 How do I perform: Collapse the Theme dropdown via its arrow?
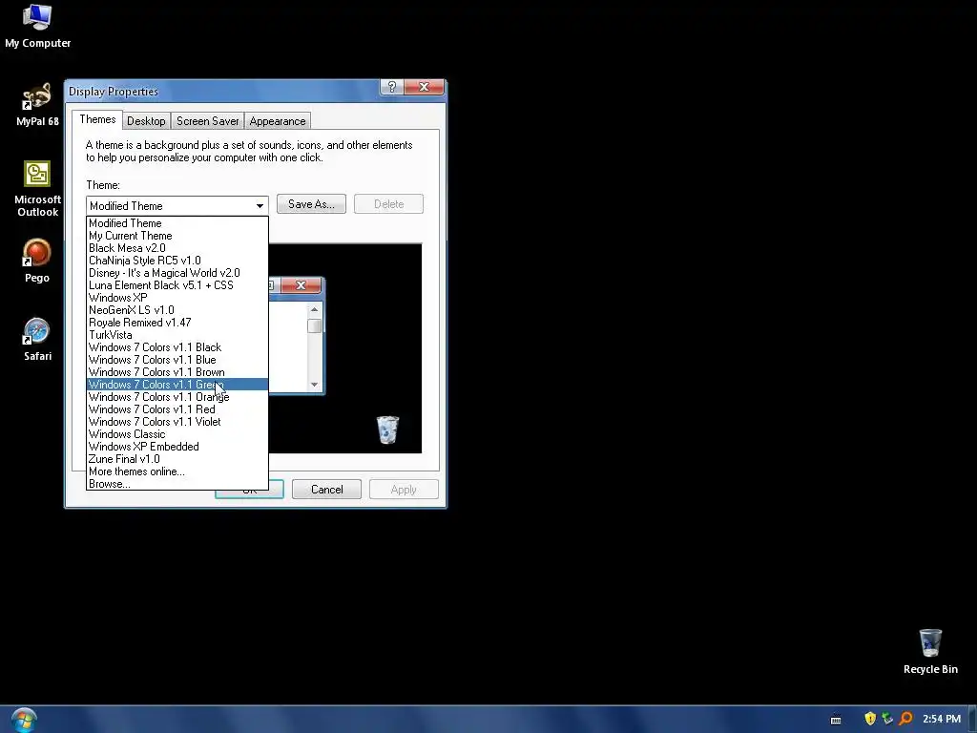pyautogui.click(x=260, y=206)
